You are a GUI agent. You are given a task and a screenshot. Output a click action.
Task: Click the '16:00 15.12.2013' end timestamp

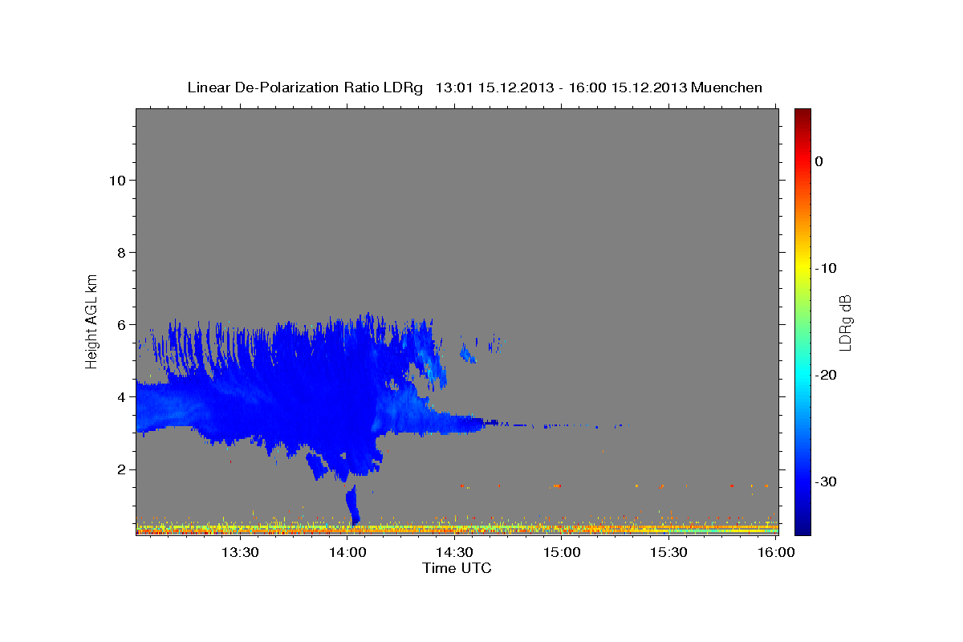tap(628, 87)
